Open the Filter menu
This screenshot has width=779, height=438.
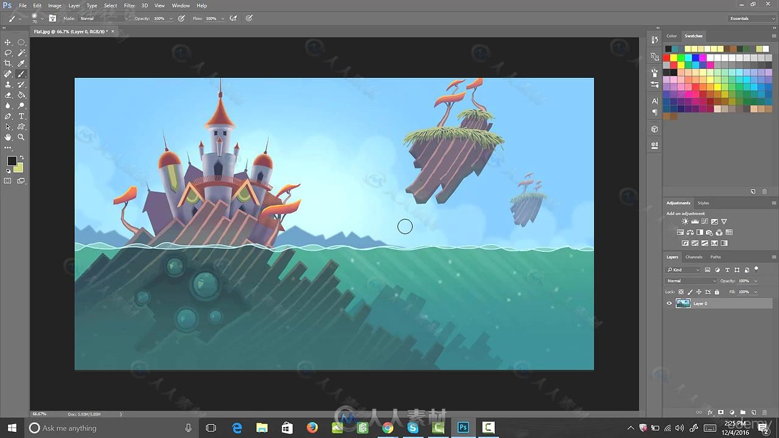click(x=129, y=5)
